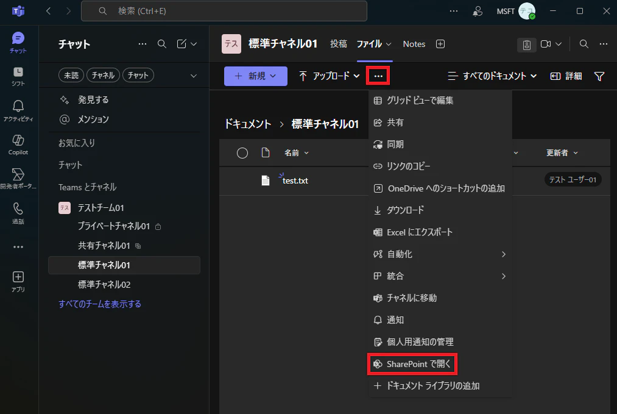
Task: Select ダウンロード from the menu
Action: [440, 210]
